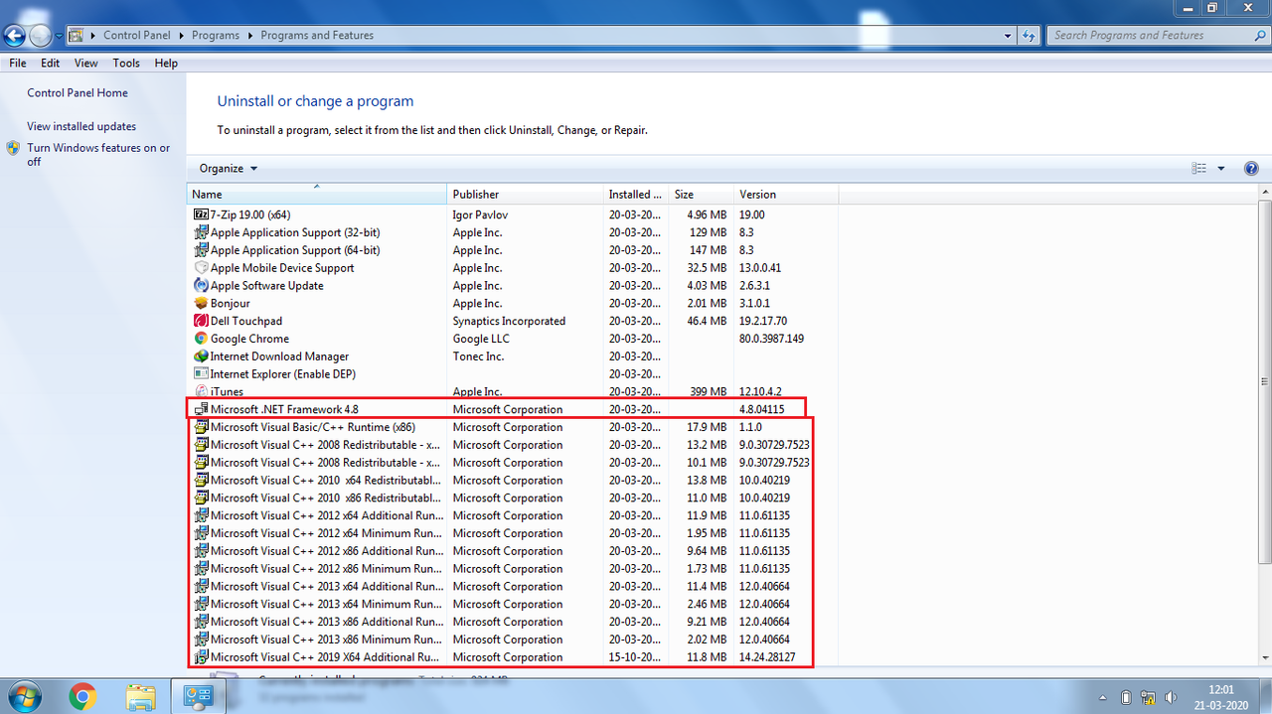The image size is (1272, 714).
Task: Click the Tonec Inc. publisher cell
Action: pyautogui.click(x=478, y=357)
